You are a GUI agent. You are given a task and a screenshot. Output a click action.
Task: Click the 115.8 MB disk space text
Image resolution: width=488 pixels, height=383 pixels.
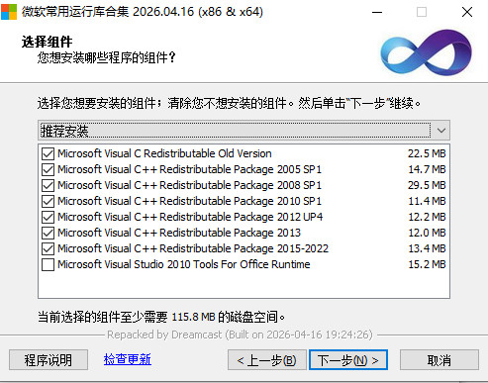(193, 317)
